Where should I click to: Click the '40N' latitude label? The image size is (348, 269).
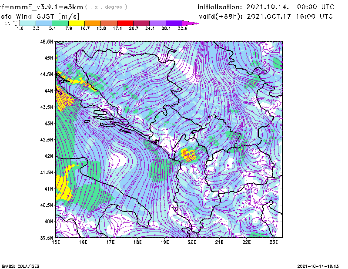[x=49, y=222]
